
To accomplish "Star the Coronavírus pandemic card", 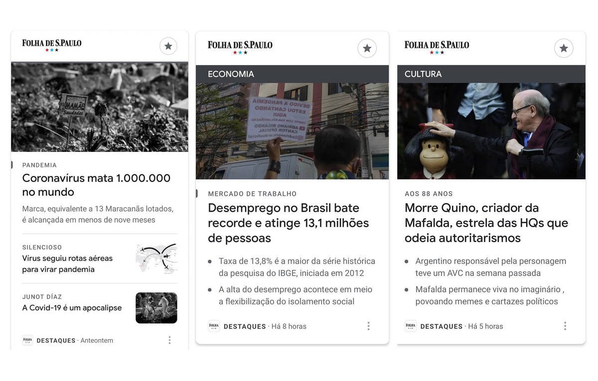I will pyautogui.click(x=168, y=46).
